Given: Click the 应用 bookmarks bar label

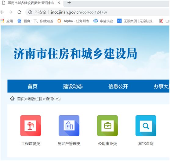Looking at the screenshot, I should click(9, 21).
